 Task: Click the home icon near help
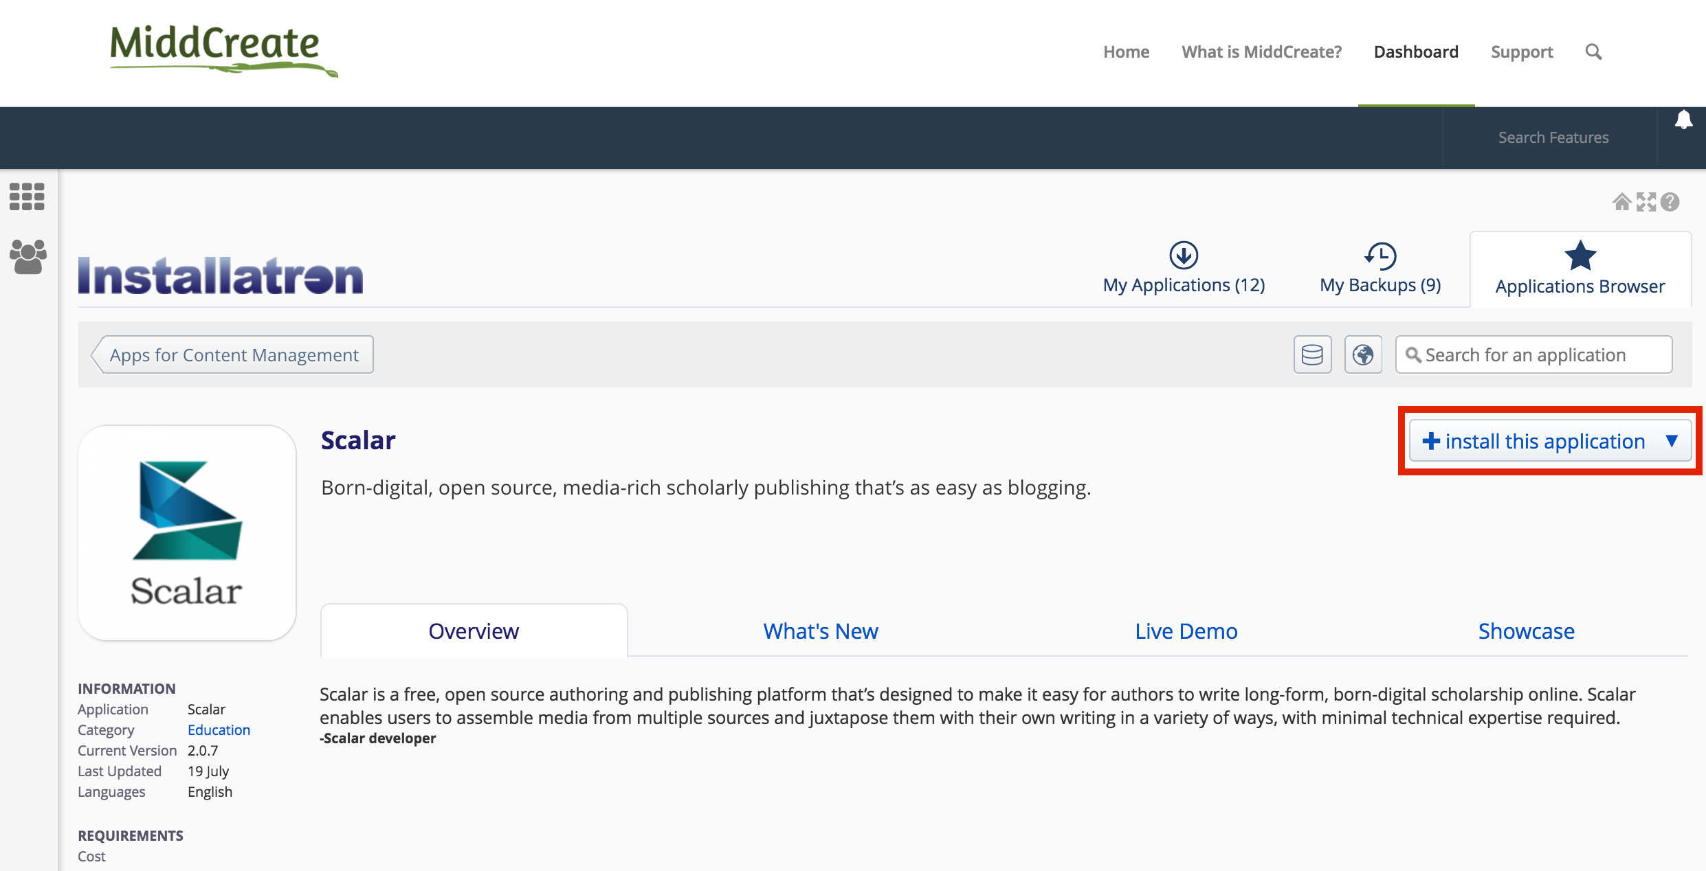click(x=1621, y=202)
